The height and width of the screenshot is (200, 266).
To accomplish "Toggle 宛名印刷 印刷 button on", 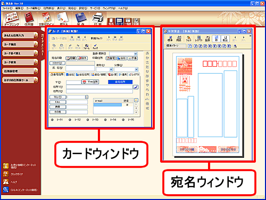I will coord(71,58).
